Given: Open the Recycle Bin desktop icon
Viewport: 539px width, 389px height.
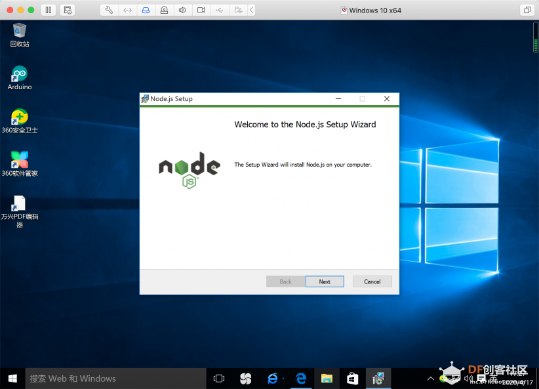Looking at the screenshot, I should [20, 35].
